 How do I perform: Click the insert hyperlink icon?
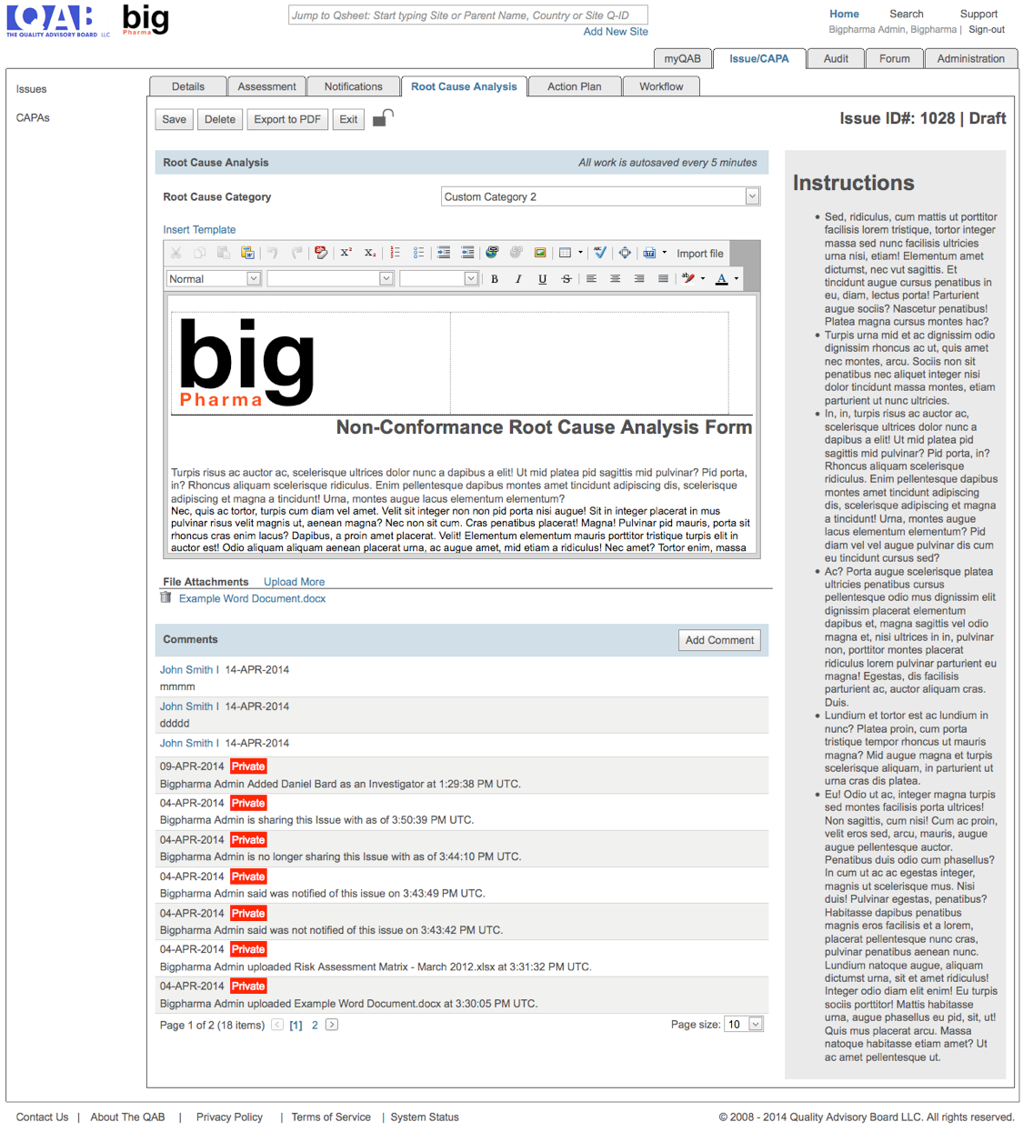point(492,253)
